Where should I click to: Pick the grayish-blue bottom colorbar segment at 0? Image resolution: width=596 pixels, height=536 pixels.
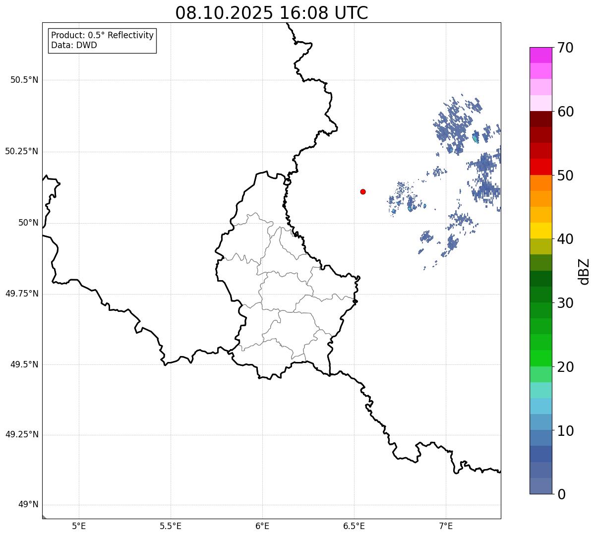540,486
